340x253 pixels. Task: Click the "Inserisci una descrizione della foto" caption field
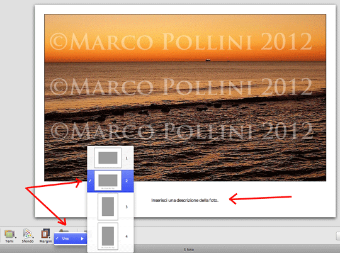pyautogui.click(x=184, y=200)
